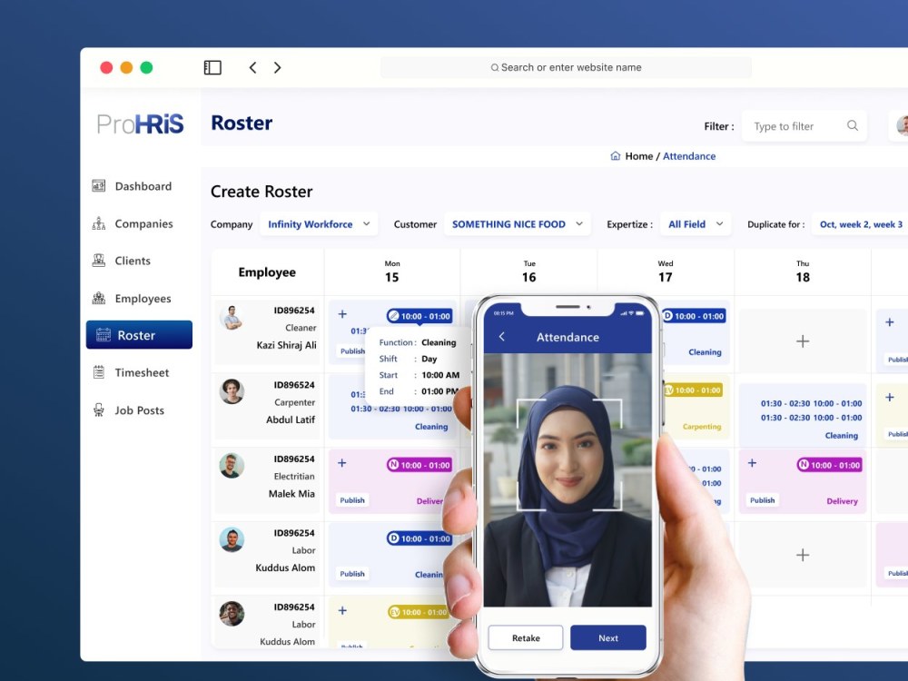Click the search icon in the filter box
908x681 pixels.
[x=853, y=125]
